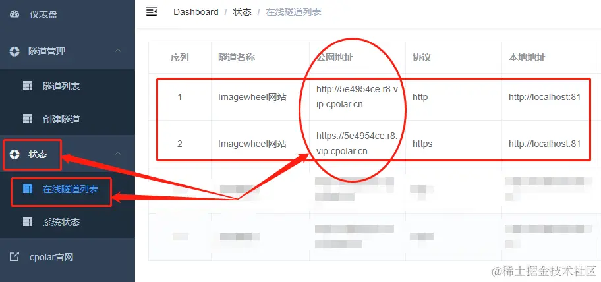Click the table icon beside 隧道列表

[x=28, y=86]
